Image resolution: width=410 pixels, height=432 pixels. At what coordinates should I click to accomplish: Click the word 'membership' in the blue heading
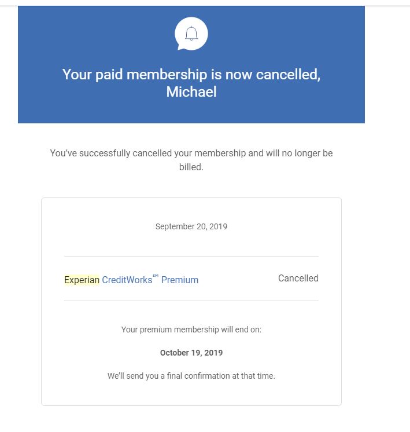click(167, 75)
